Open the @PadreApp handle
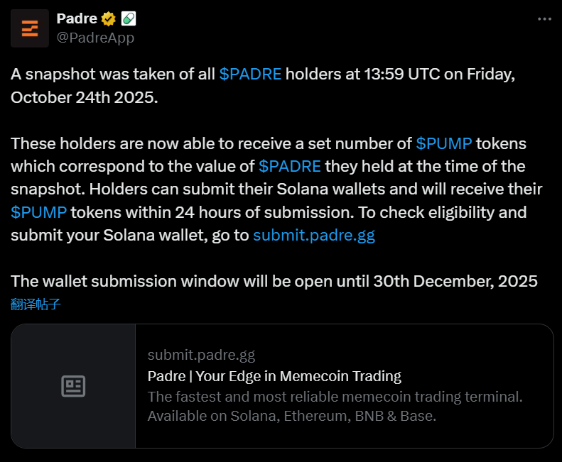The height and width of the screenshot is (462, 562). pyautogui.click(x=95, y=38)
